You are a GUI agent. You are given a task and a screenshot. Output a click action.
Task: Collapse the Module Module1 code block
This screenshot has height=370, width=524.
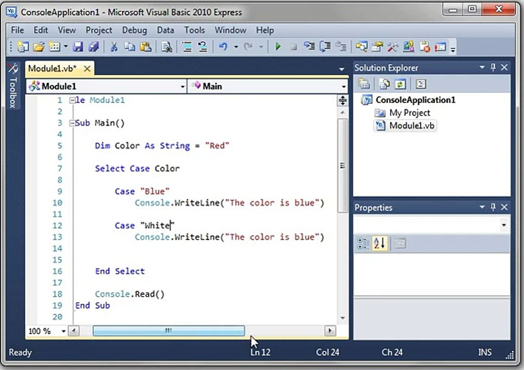point(72,100)
